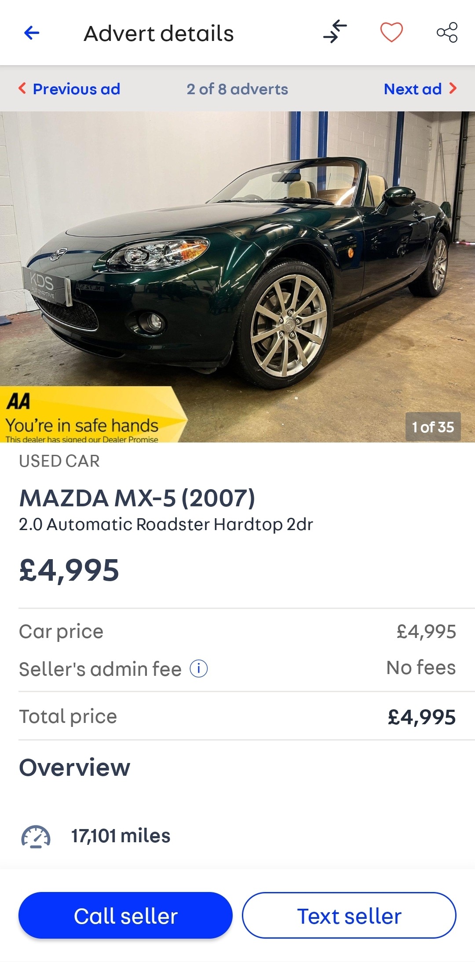Tap the Advert details title
Image resolution: width=475 pixels, height=962 pixels.
coord(159,33)
